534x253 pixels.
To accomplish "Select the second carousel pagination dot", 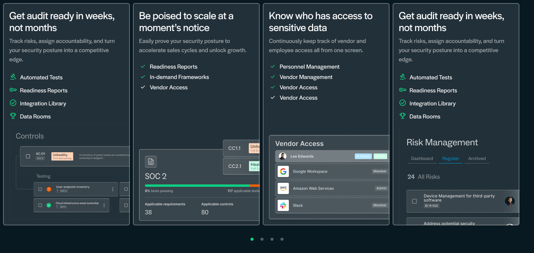I will pyautogui.click(x=262, y=239).
